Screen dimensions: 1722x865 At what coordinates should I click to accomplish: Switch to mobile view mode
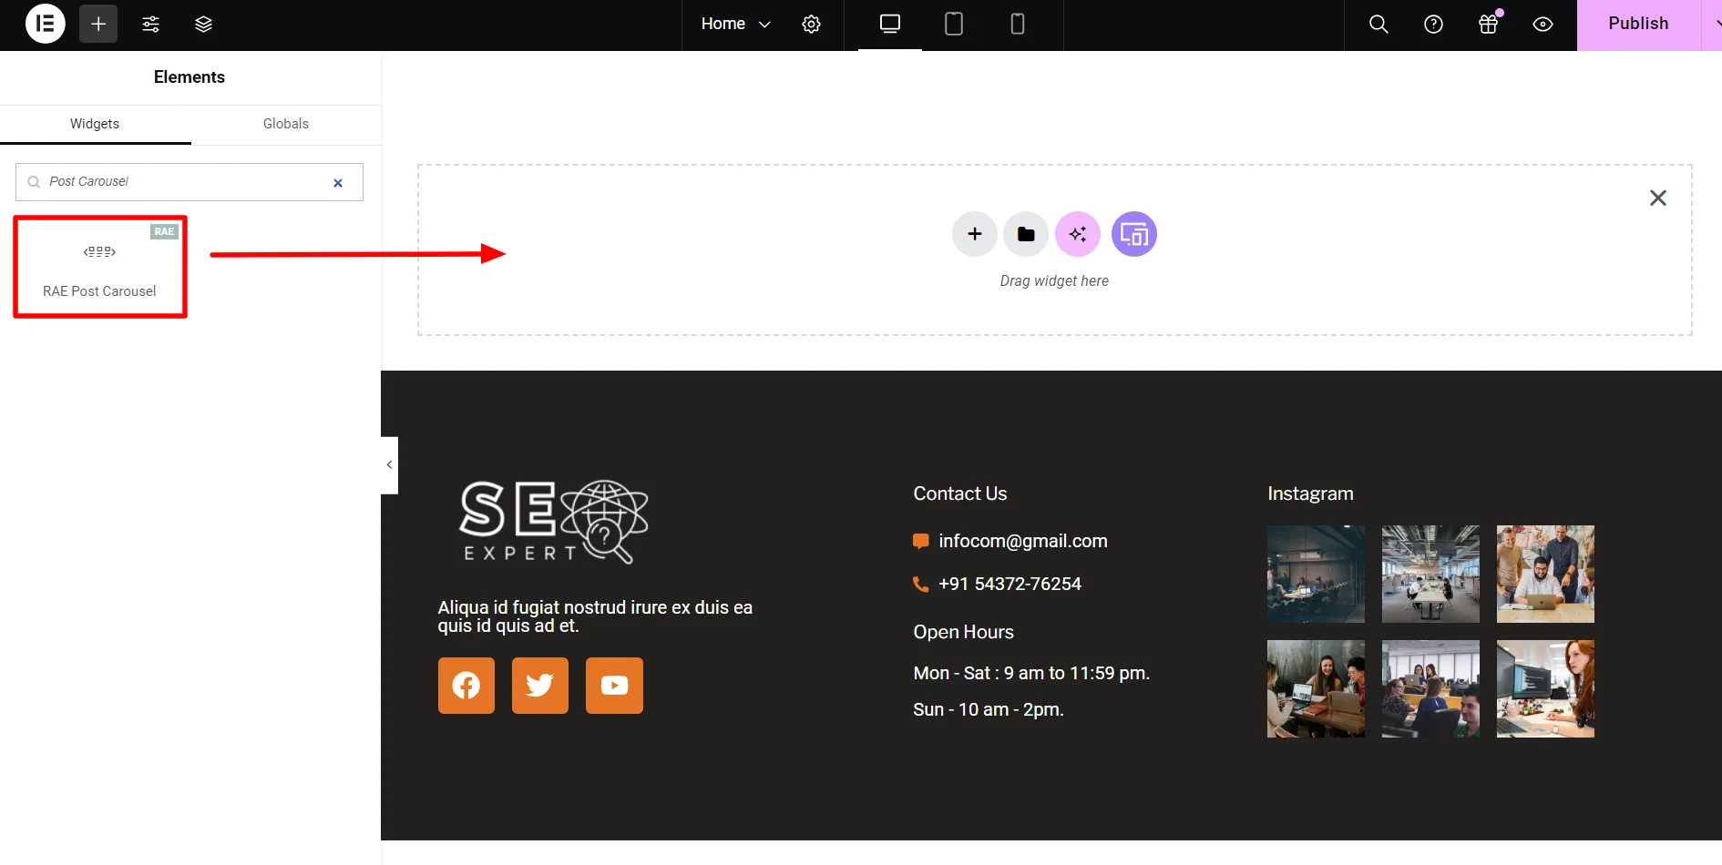pos(1018,24)
